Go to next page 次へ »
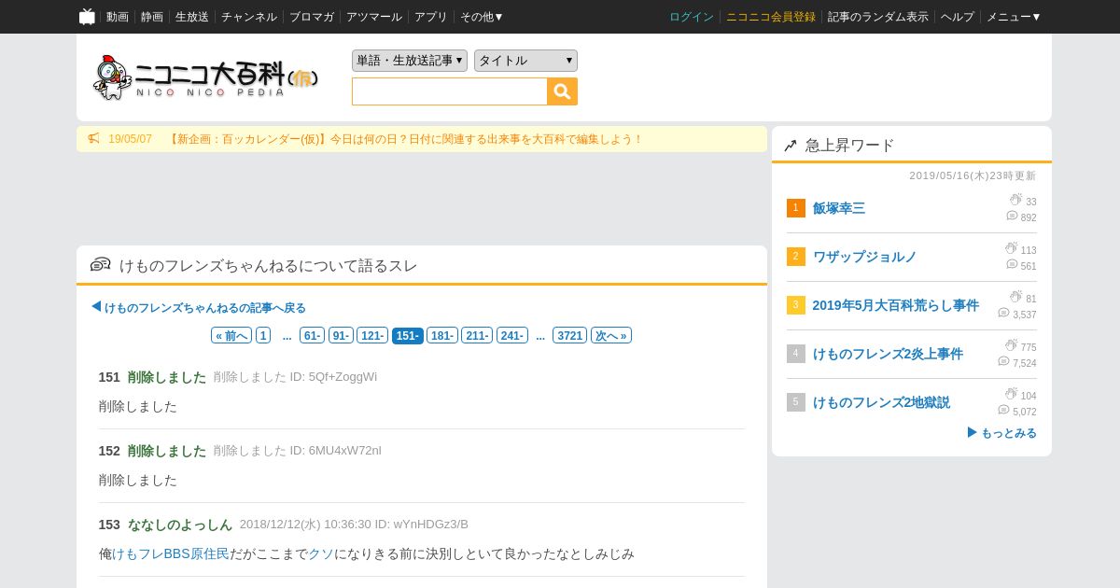1120x588 pixels. [x=611, y=336]
